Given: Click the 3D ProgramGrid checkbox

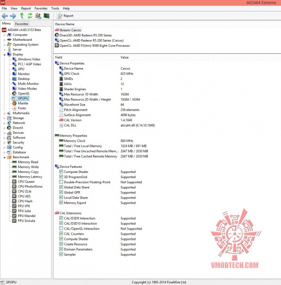Looking at the screenshot, I should [61, 177].
